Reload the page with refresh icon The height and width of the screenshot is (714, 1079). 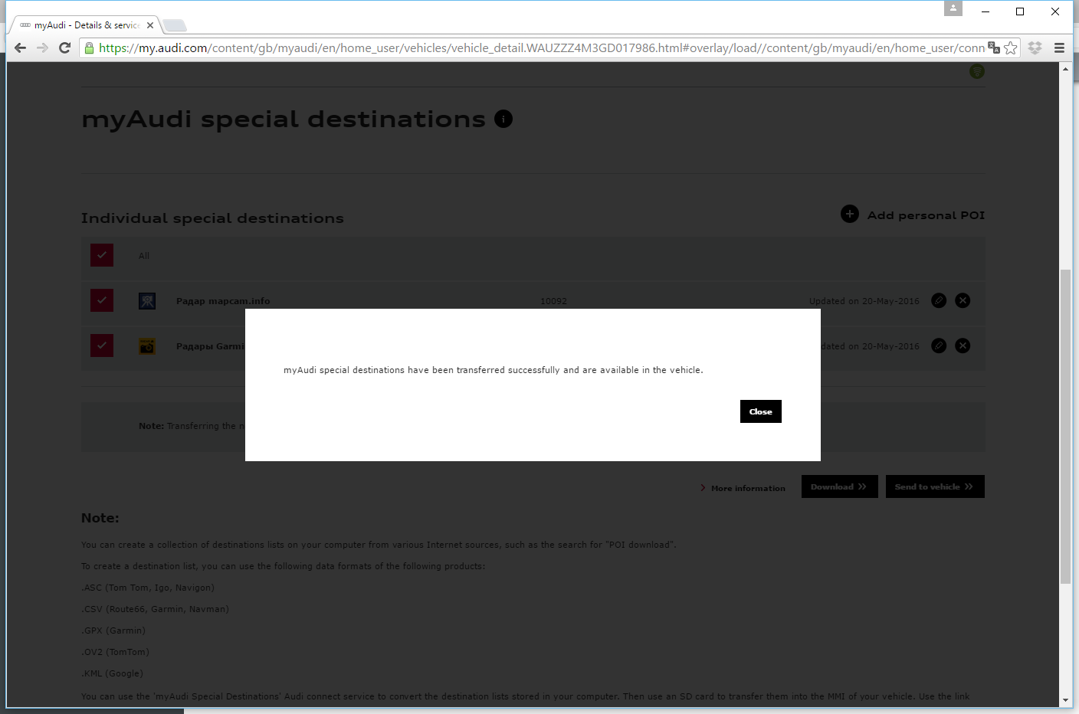(65, 47)
